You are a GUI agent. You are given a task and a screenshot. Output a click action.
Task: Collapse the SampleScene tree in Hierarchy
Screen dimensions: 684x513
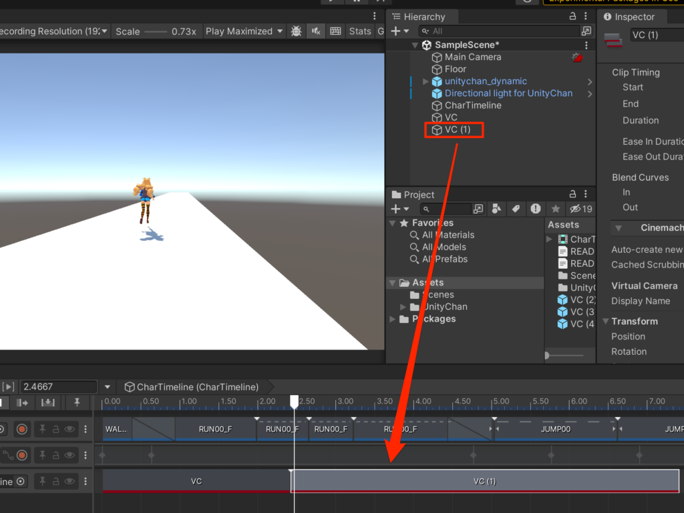click(415, 45)
